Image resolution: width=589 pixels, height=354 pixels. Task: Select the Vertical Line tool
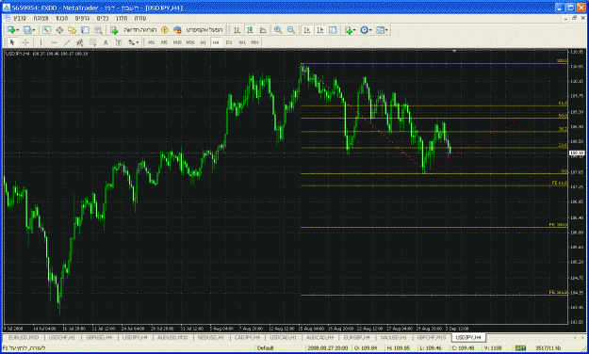(41, 42)
